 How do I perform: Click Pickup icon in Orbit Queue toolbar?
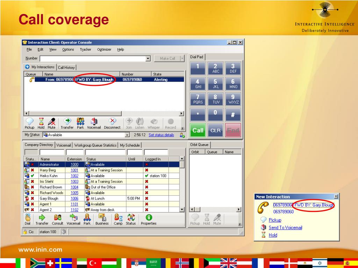click(195, 220)
